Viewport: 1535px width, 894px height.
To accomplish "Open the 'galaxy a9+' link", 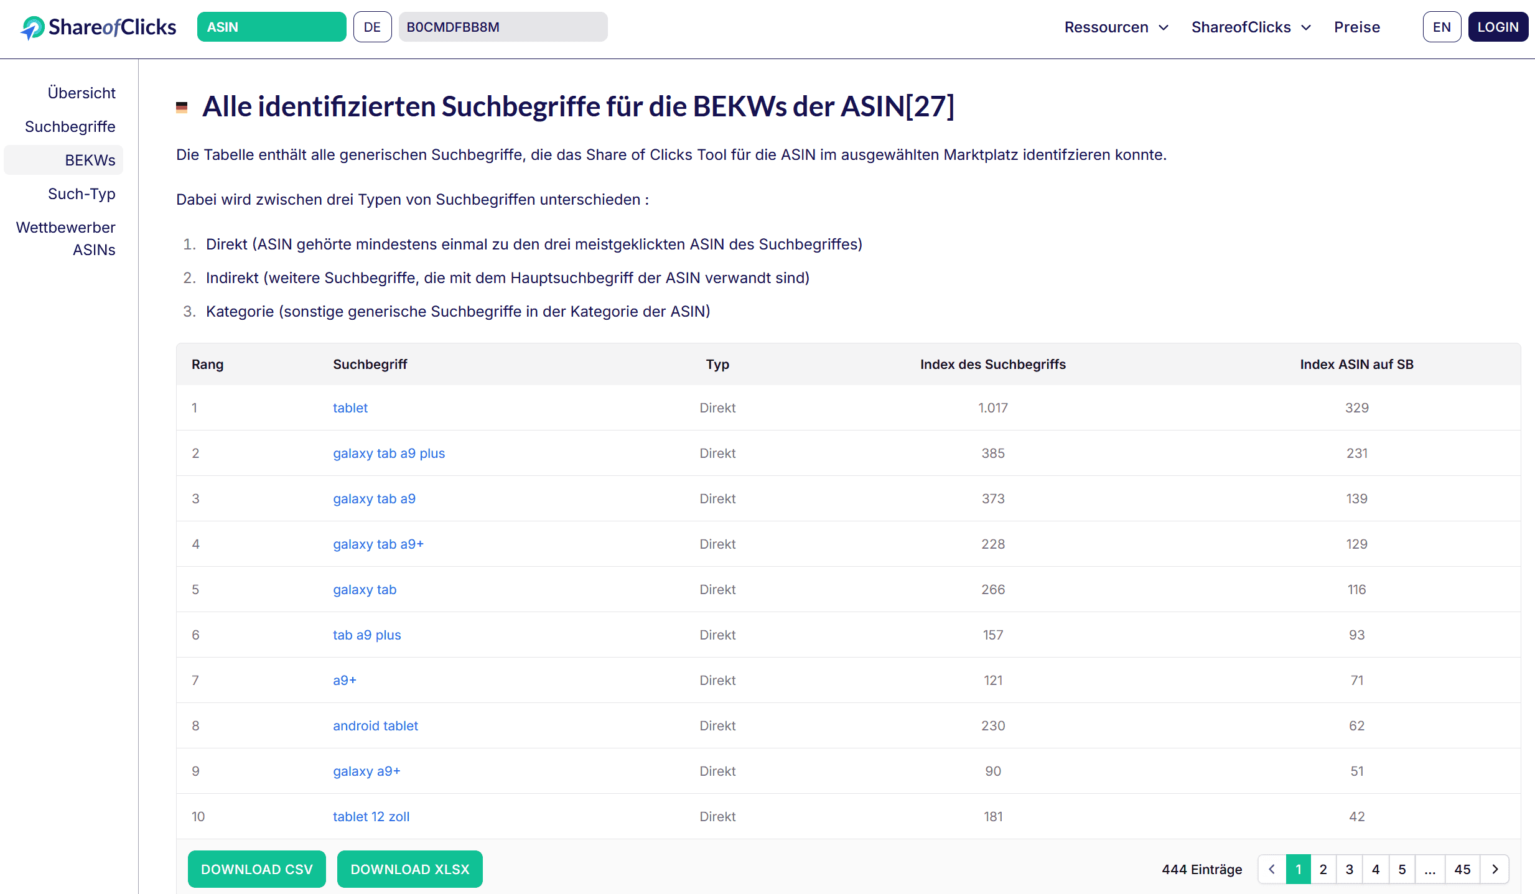I will coord(366,771).
